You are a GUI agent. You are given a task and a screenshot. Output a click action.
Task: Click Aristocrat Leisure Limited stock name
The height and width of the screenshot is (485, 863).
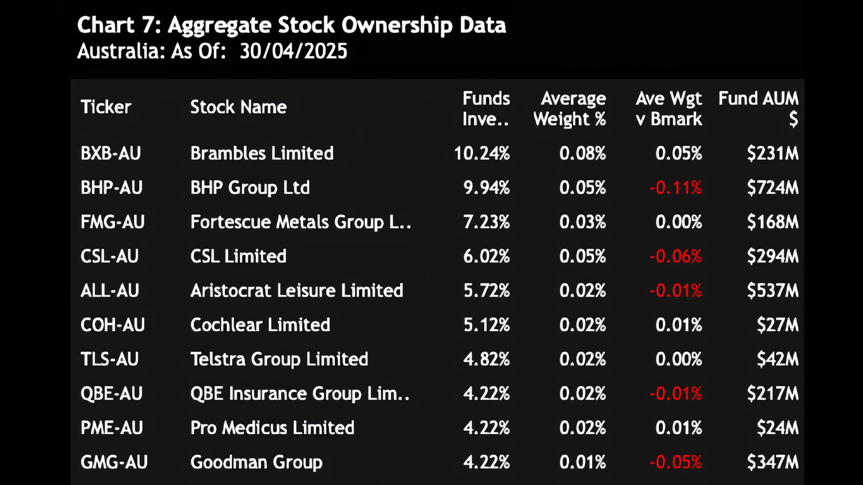(x=297, y=291)
